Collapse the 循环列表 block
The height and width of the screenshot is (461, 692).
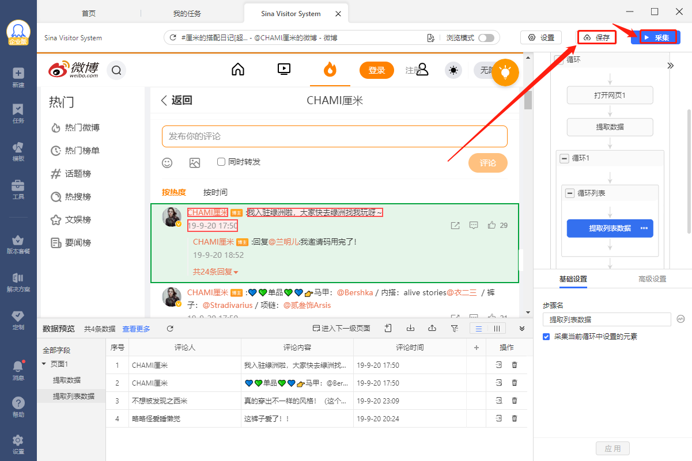pos(570,193)
